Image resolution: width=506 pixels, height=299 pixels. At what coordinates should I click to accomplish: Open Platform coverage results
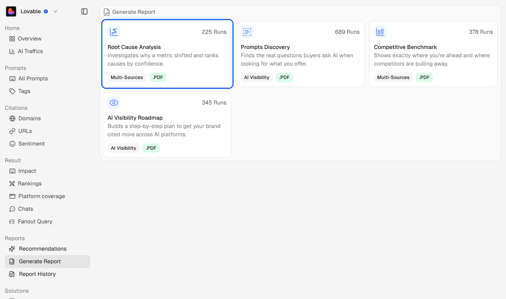[47, 196]
